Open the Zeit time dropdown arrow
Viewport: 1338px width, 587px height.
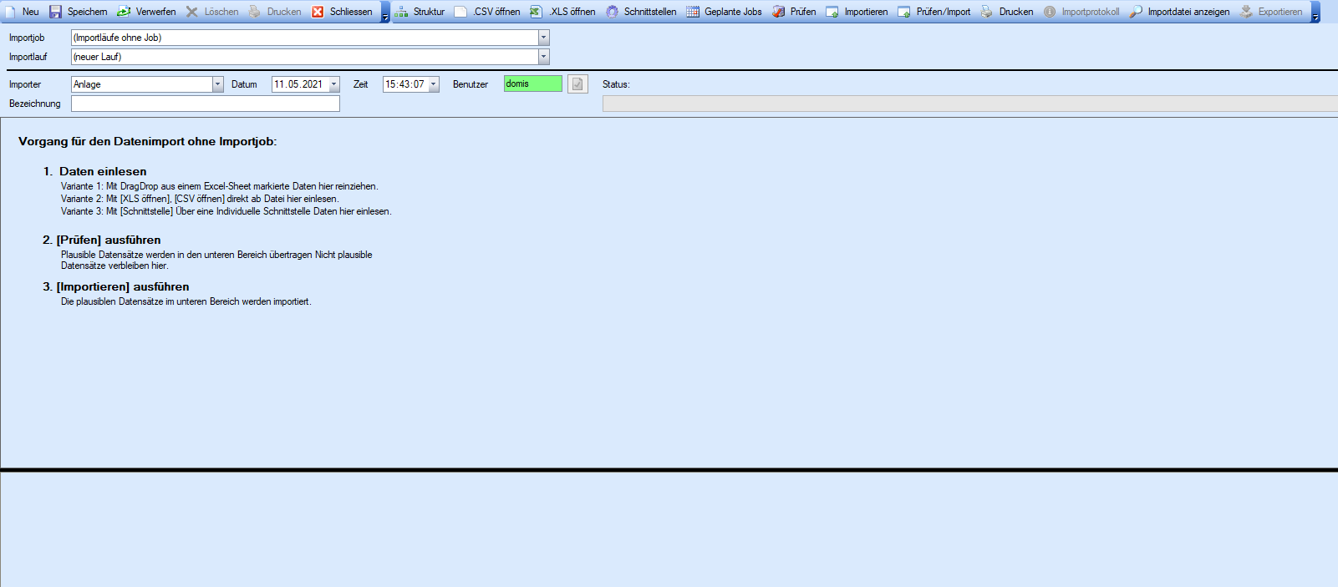point(434,84)
